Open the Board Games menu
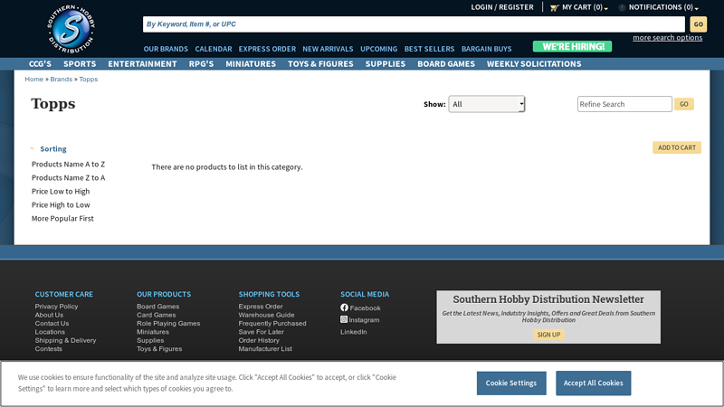Viewport: 724px width, 407px height. [x=446, y=64]
